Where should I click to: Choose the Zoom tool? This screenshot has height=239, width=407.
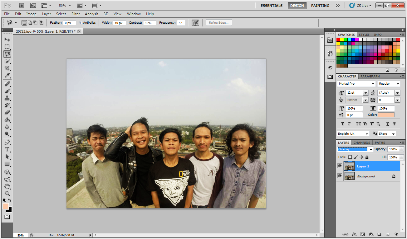[x=7, y=193]
